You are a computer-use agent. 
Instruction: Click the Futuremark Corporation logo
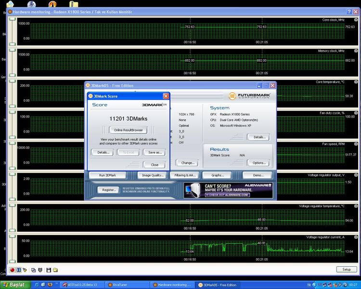pyautogui.click(x=249, y=96)
